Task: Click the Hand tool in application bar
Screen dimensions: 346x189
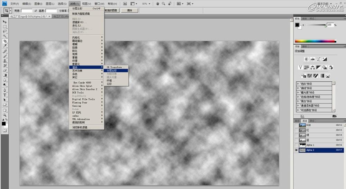Action: pos(157,3)
